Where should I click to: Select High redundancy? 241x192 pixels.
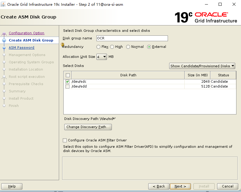coord(112,47)
